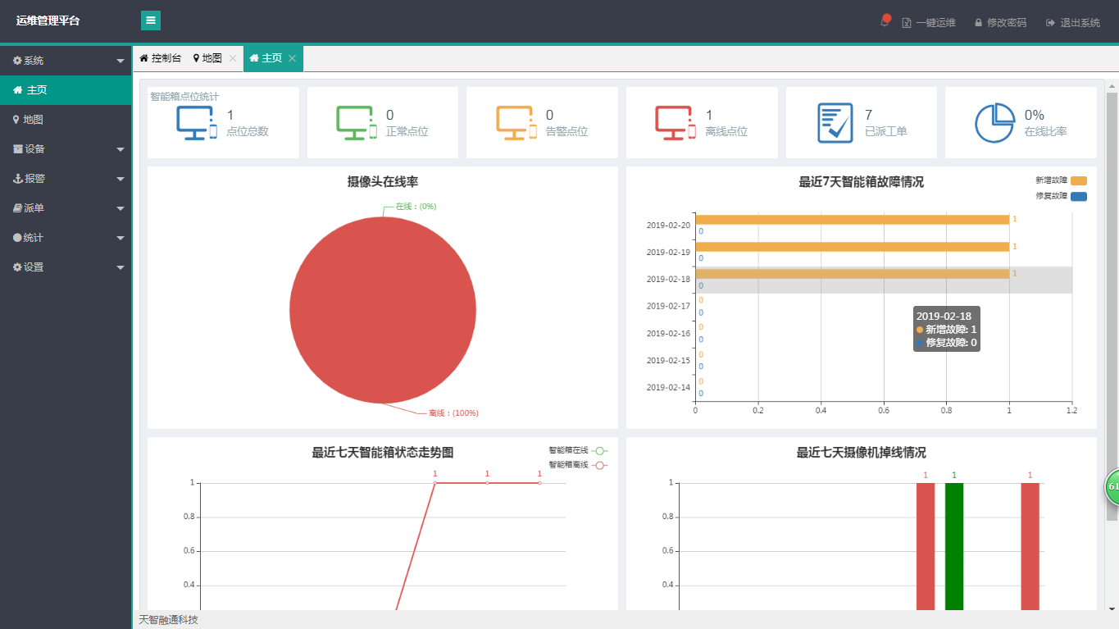Toggle the 智能箱离线 legend series
This screenshot has width=1119, height=629.
tap(579, 465)
